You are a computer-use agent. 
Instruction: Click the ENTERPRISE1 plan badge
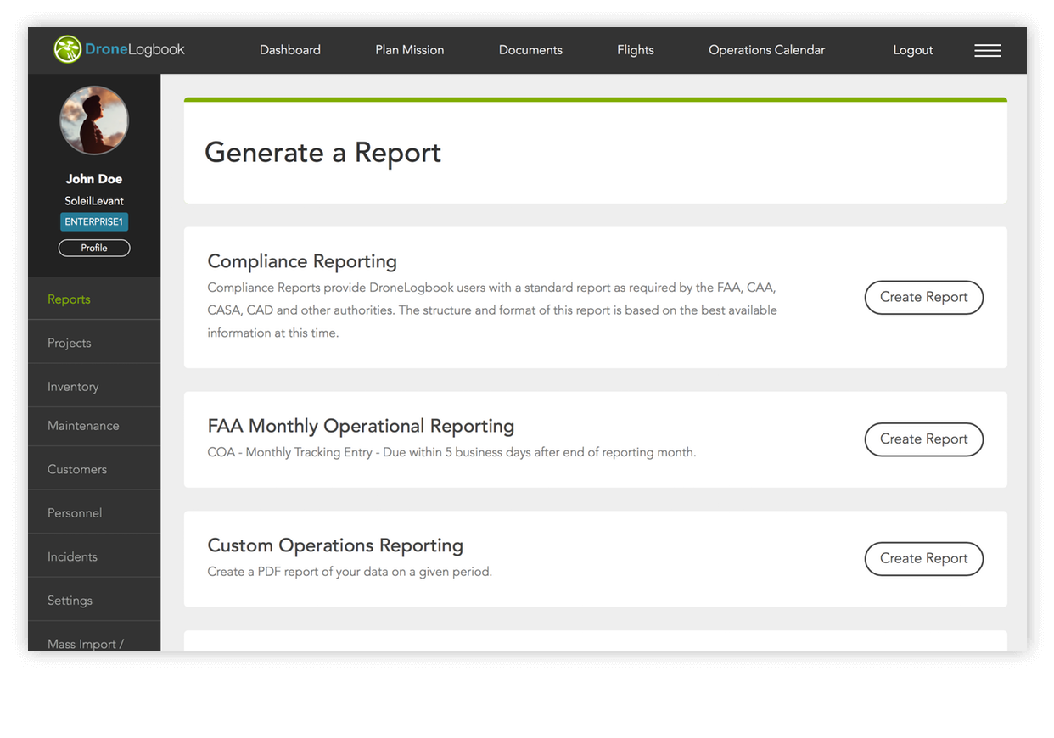[94, 222]
